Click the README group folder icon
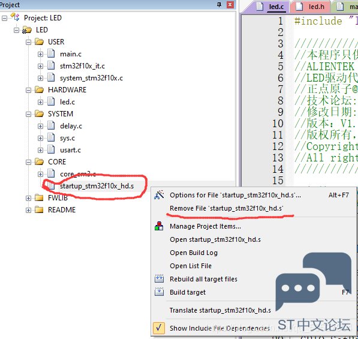The height and width of the screenshot is (339, 358). pos(39,209)
